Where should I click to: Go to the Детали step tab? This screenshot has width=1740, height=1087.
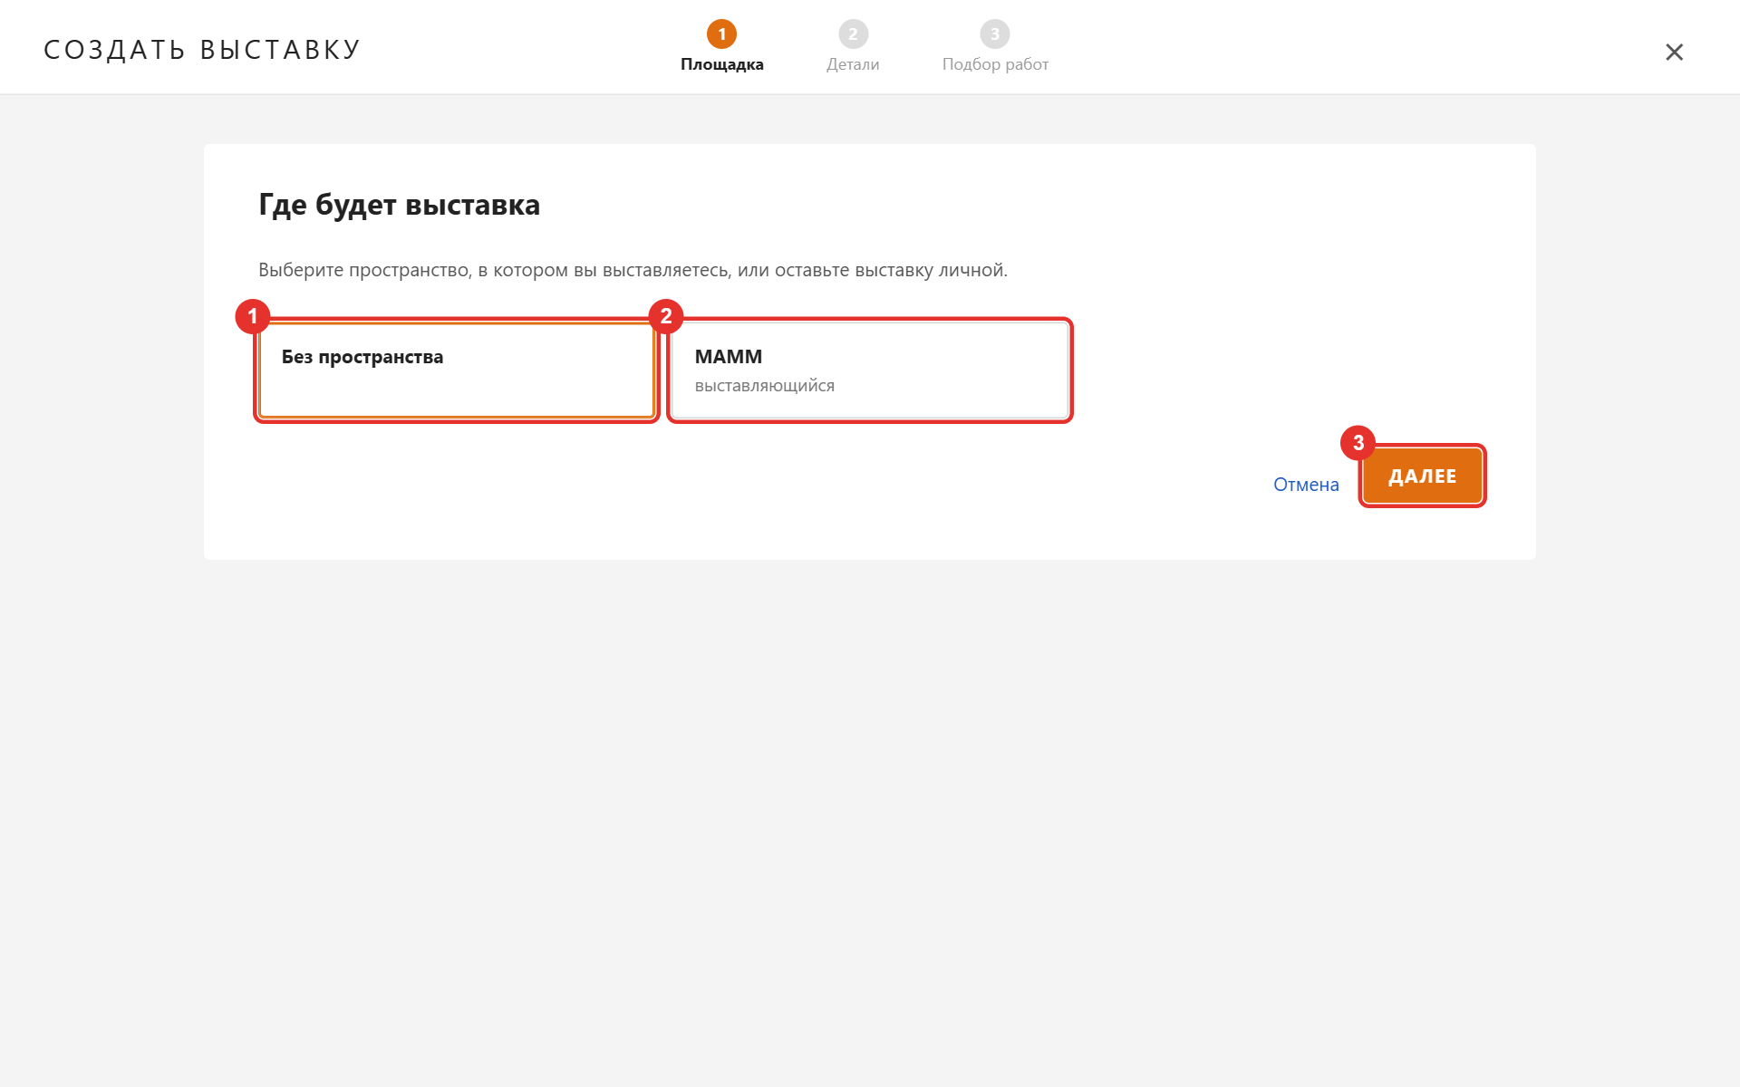[853, 64]
